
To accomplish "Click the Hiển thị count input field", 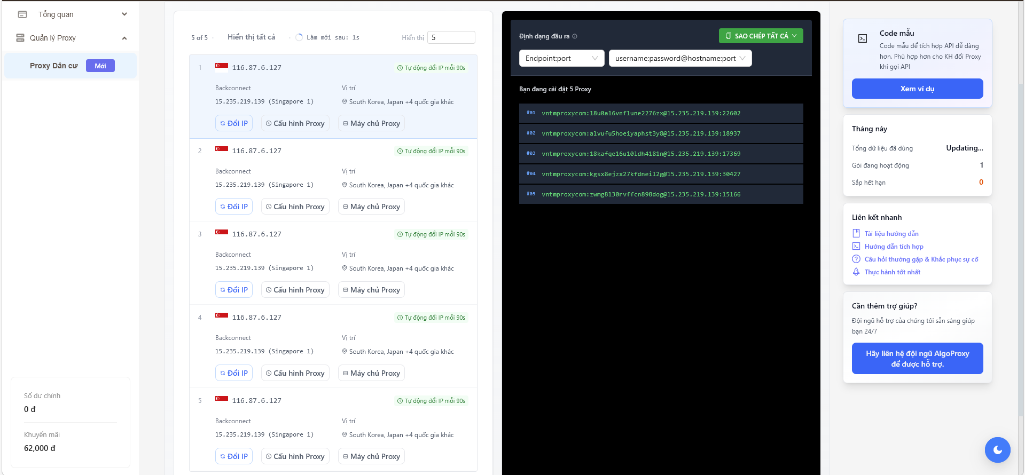I will pos(451,37).
